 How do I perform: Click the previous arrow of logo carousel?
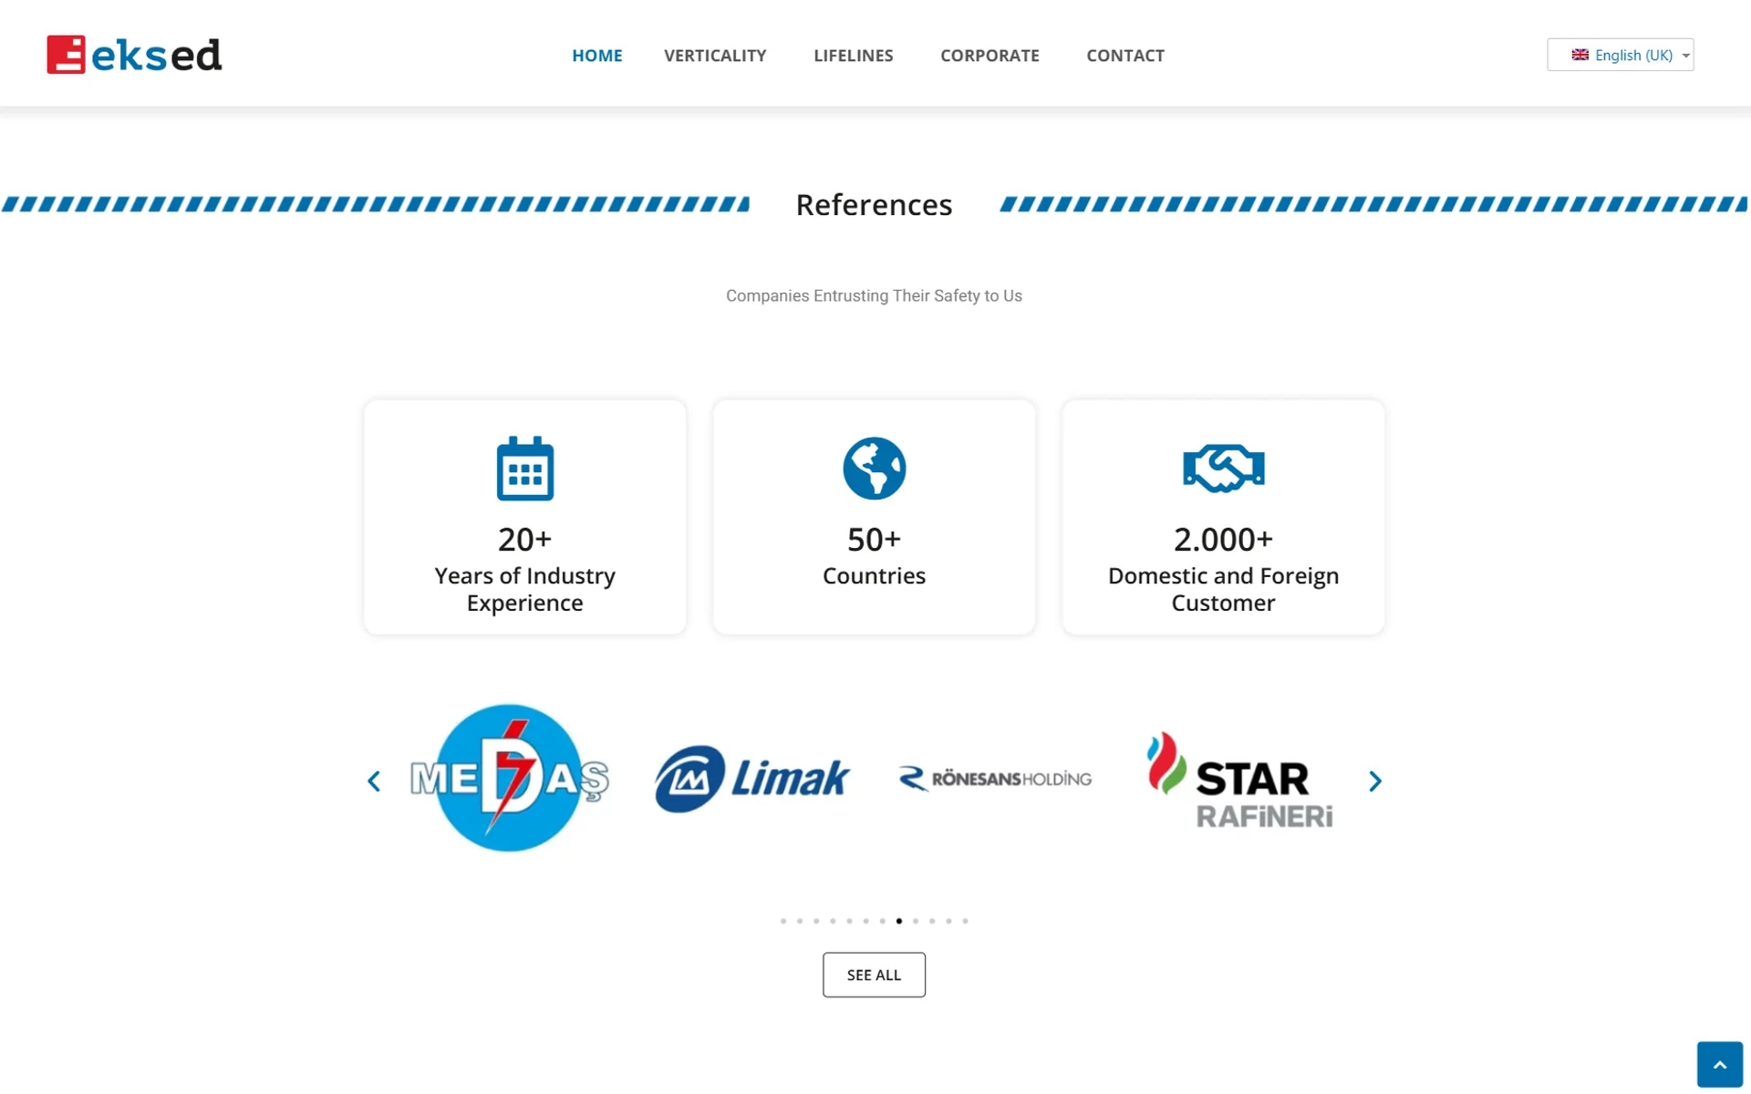click(x=374, y=781)
